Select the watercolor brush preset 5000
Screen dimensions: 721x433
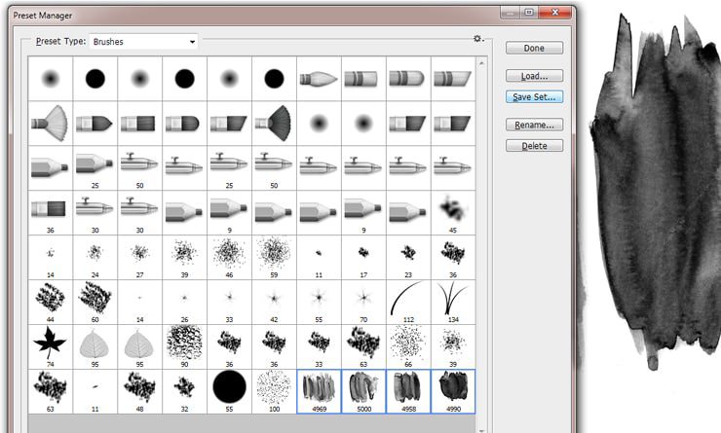point(363,391)
